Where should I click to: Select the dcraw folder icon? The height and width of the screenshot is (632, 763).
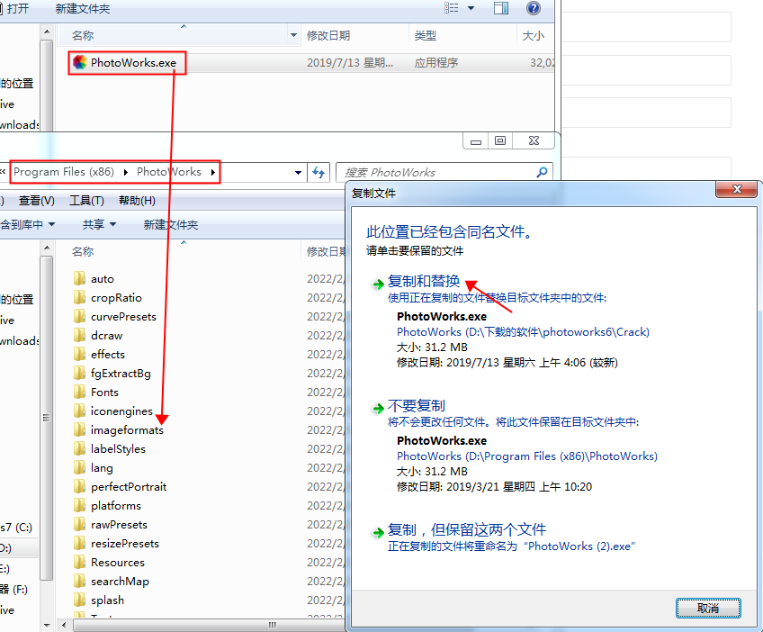80,336
